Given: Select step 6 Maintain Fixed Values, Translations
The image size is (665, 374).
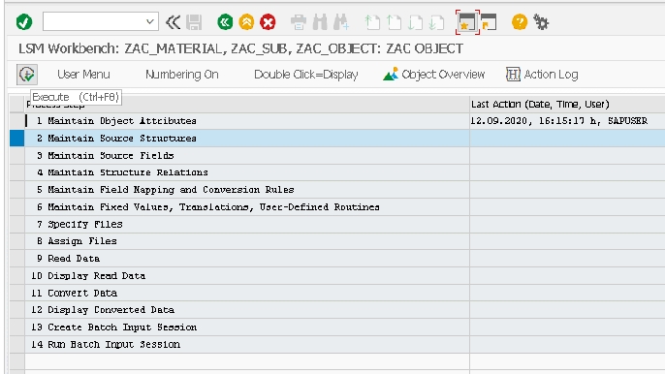Looking at the screenshot, I should [247, 207].
